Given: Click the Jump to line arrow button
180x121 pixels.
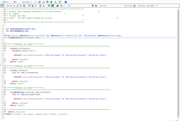Looking at the screenshot, I should (x=134, y=5).
